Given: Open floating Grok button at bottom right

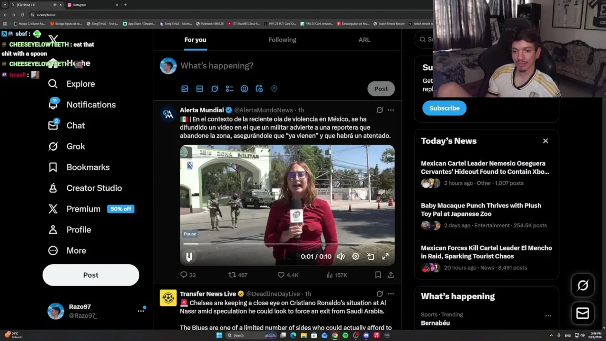Looking at the screenshot, I should point(583,285).
